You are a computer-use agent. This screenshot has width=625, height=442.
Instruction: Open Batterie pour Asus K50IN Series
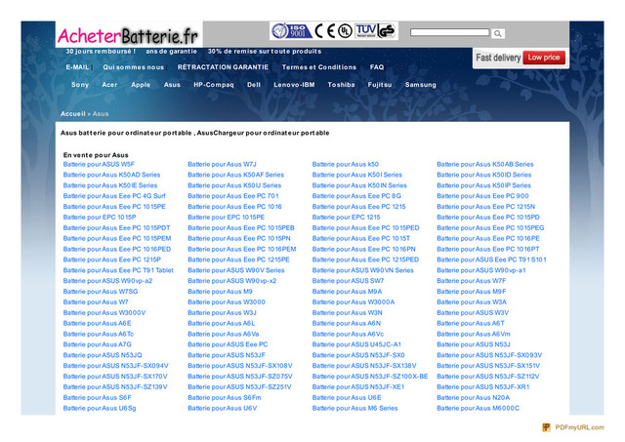pyautogui.click(x=359, y=185)
